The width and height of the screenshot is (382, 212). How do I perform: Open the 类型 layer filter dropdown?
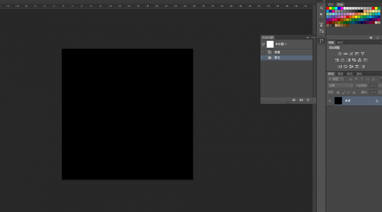coord(336,79)
